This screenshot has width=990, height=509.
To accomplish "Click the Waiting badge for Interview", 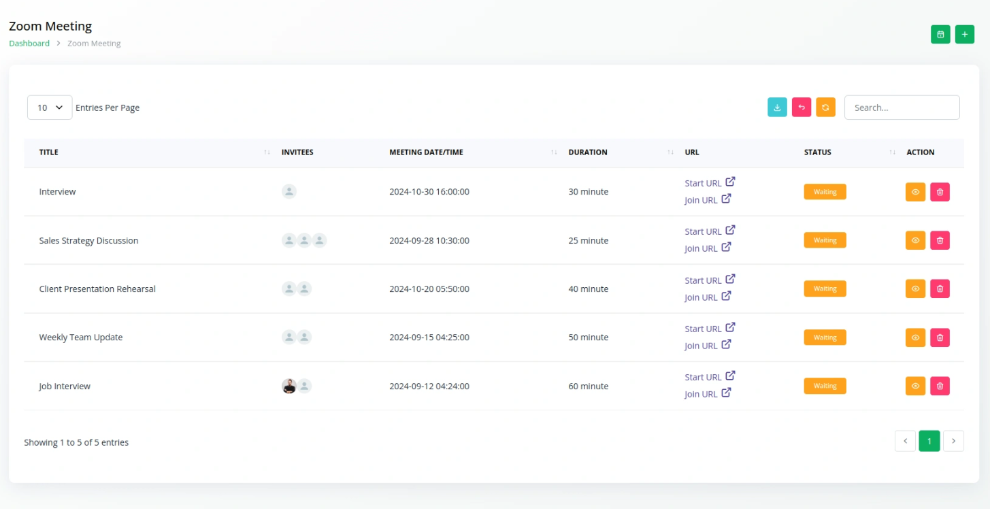I will [825, 192].
